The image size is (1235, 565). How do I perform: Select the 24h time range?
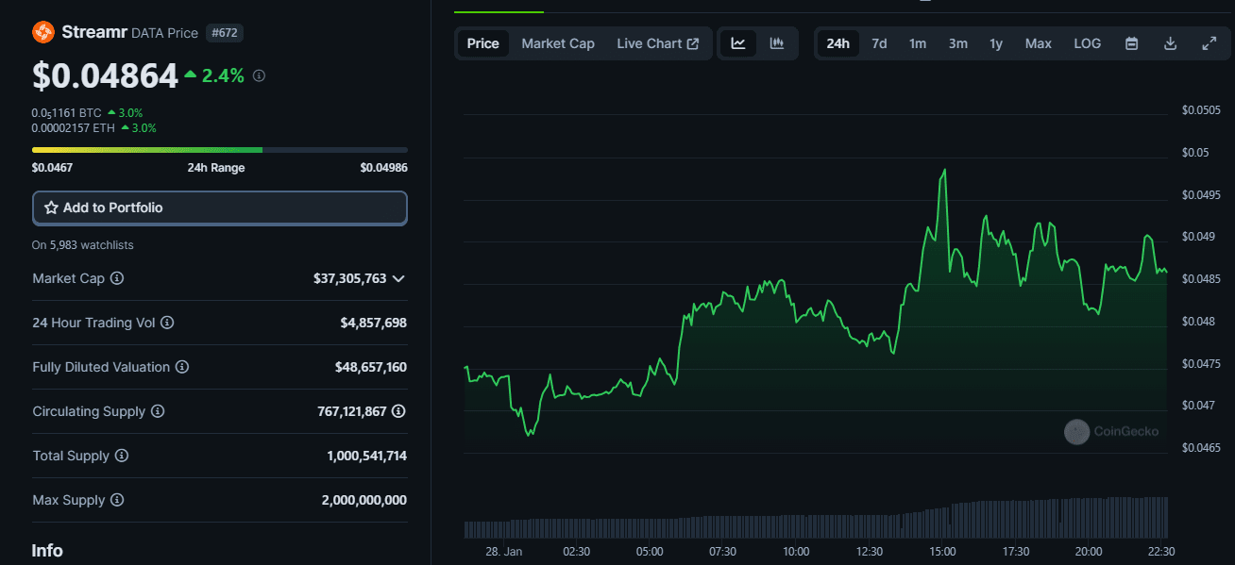tap(837, 43)
